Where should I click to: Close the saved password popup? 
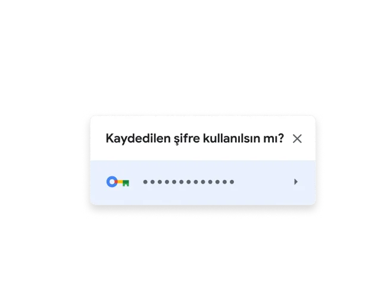[x=297, y=139]
